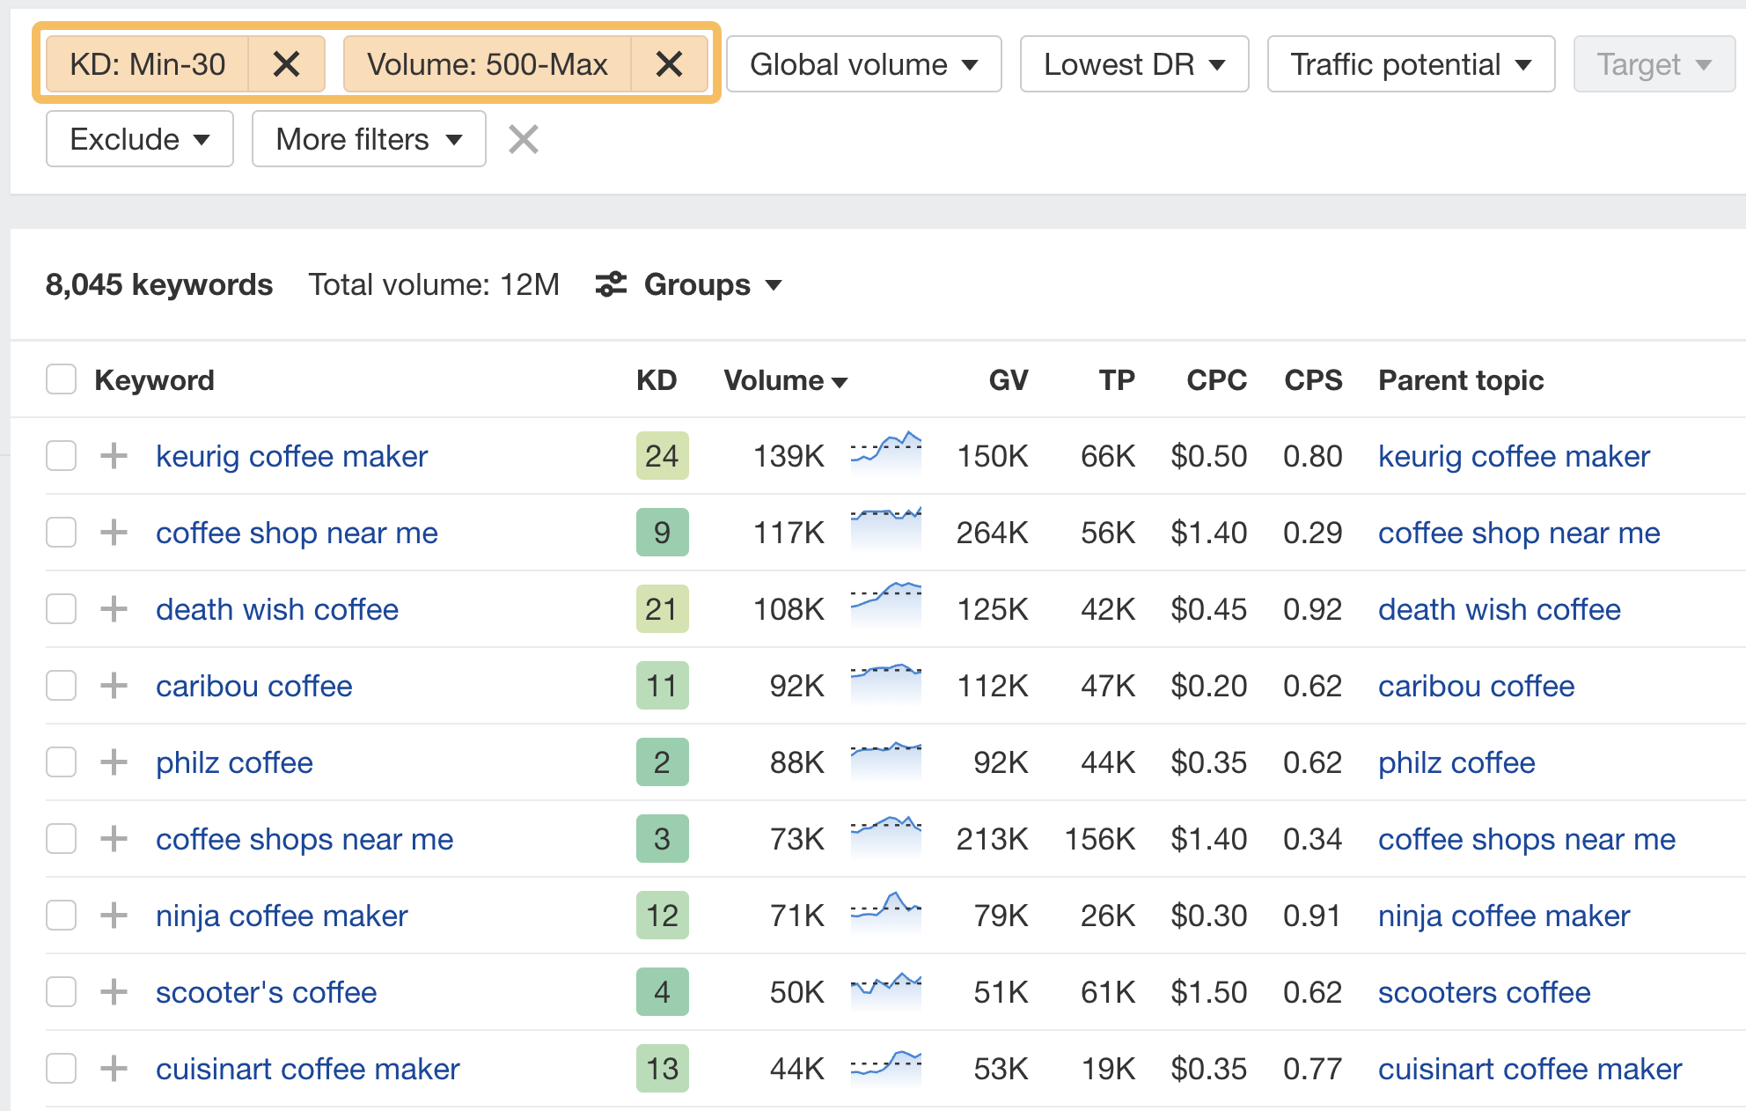
Task: Open the coffee shop near me keyword link
Action: pos(297,533)
